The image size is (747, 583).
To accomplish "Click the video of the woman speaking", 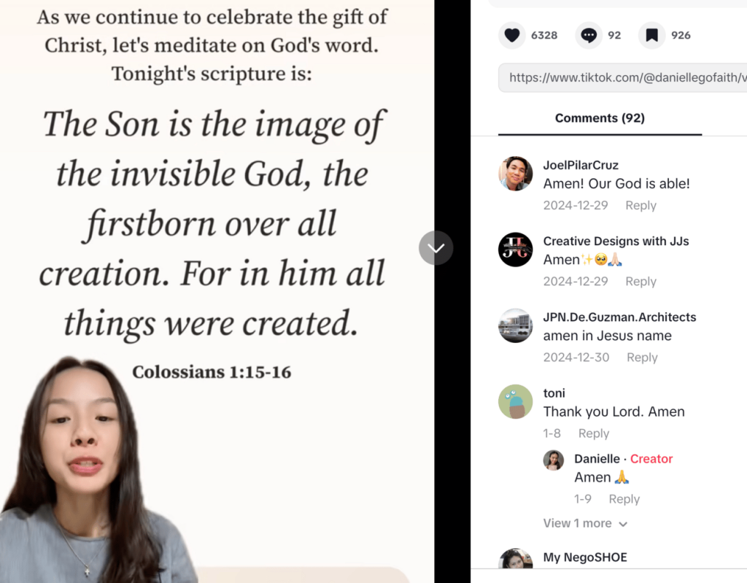I will 217,292.
